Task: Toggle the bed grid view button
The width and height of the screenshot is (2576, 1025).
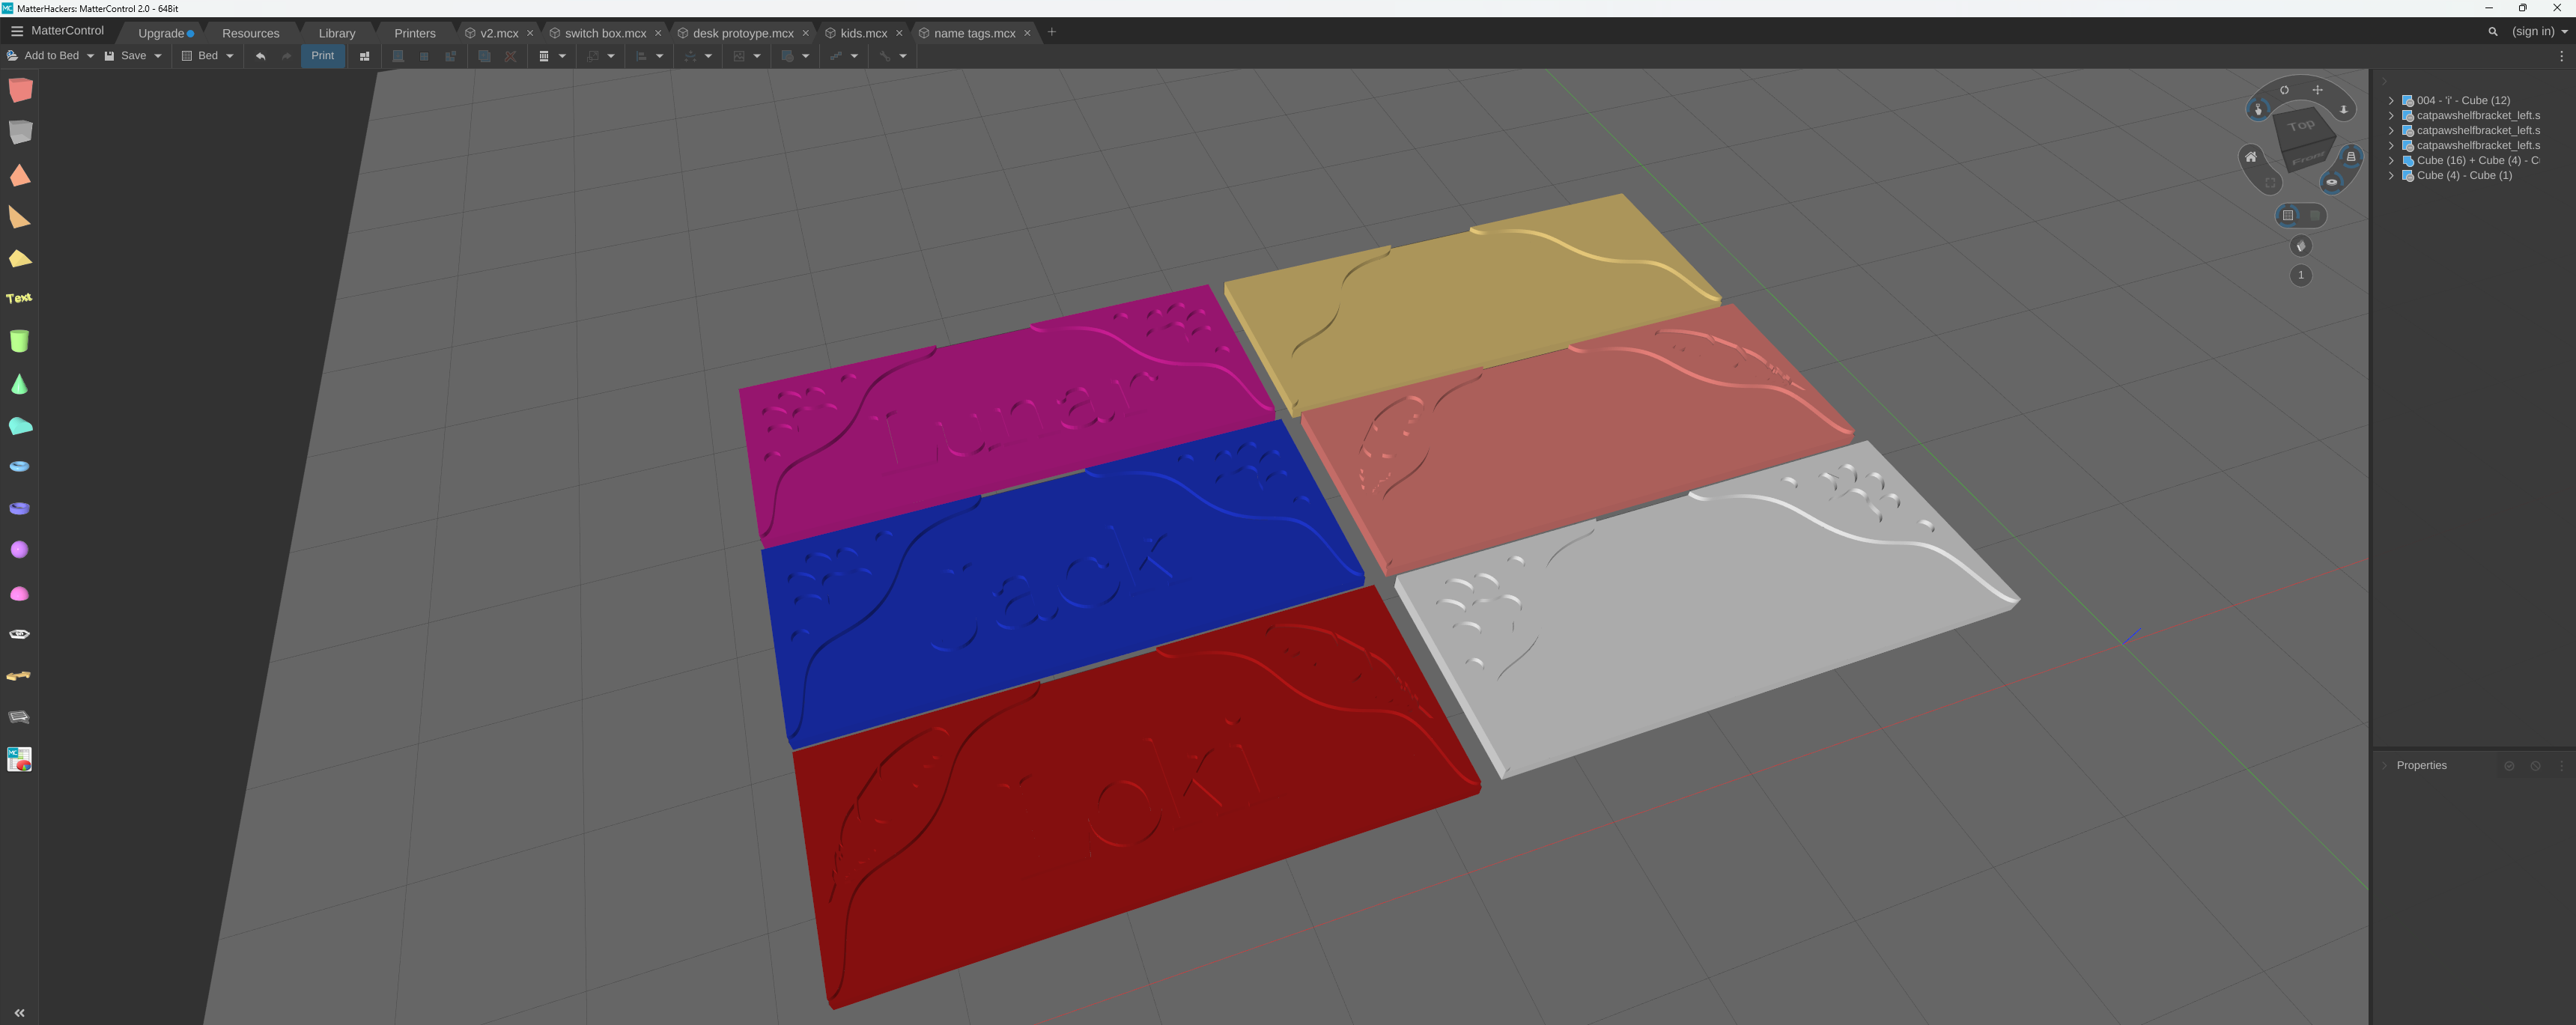Action: (2287, 215)
